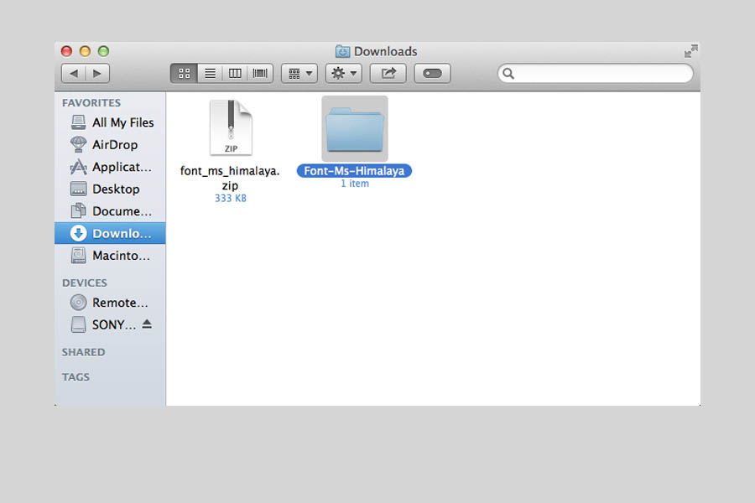The height and width of the screenshot is (503, 755).
Task: Eject the SONY drive
Action: [148, 324]
